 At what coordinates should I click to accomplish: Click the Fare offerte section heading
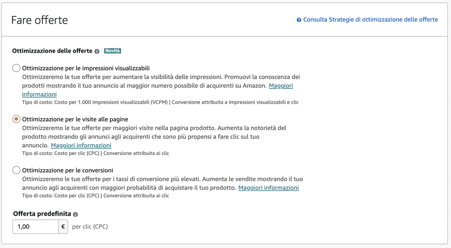[40, 20]
